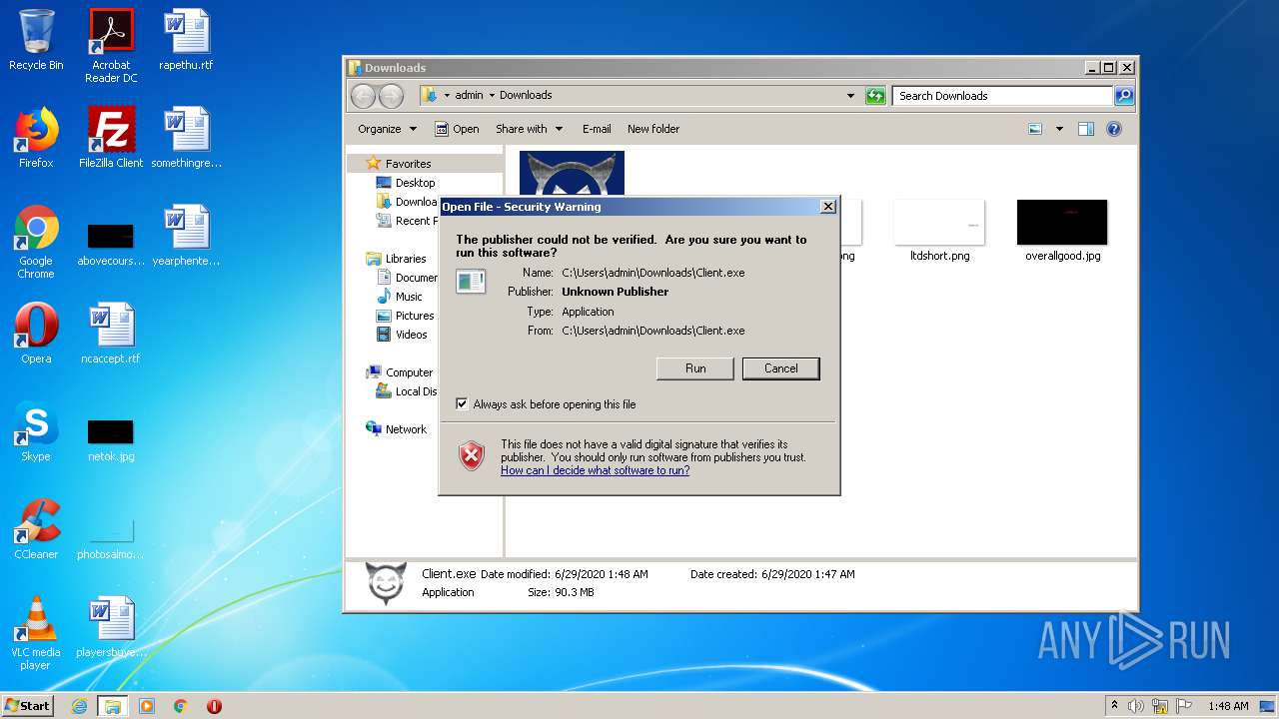The image size is (1279, 719).
Task: Refresh the Downloads folder view
Action: coord(875,96)
